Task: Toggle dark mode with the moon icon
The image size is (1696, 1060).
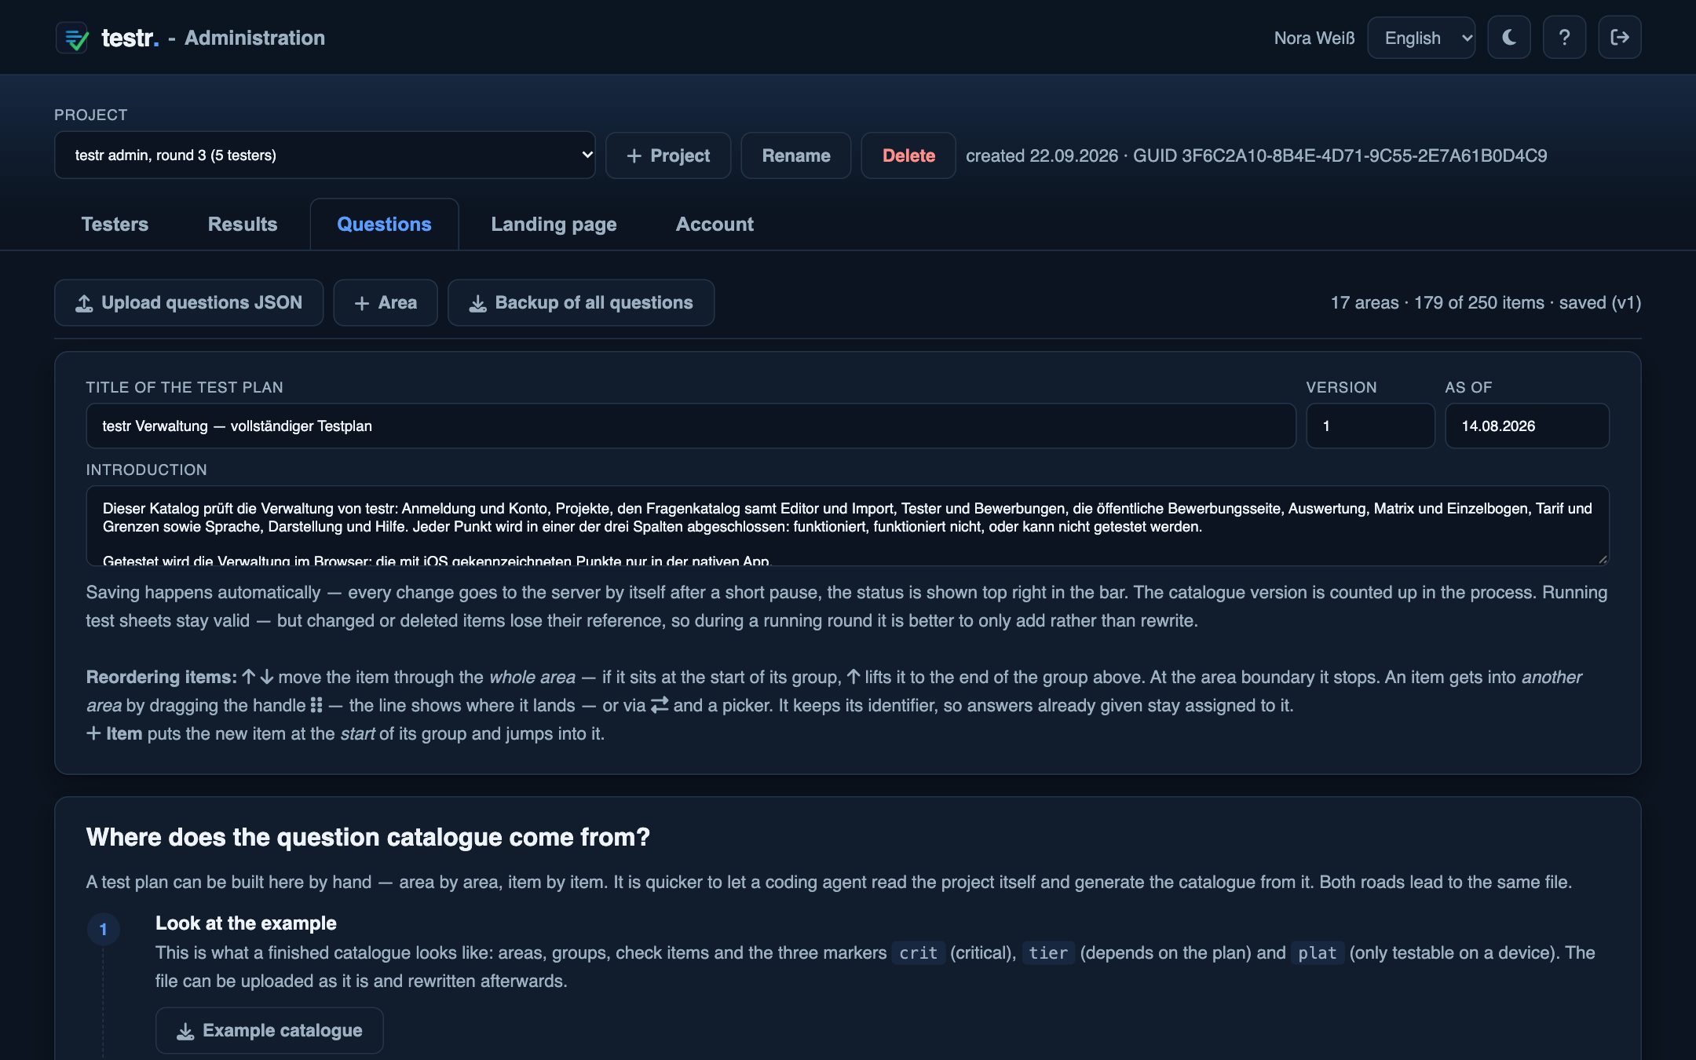Action: click(x=1508, y=38)
